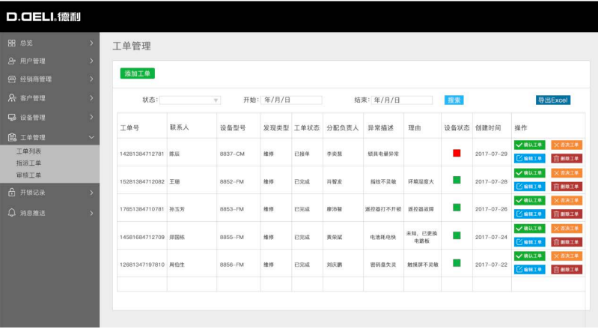Collapse the 工单管理 menu chevron

[x=91, y=137]
